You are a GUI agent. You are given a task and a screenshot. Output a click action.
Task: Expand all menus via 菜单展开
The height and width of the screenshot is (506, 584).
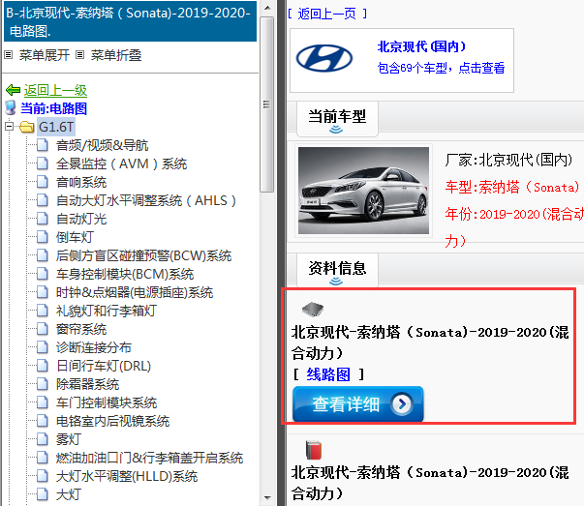click(x=44, y=55)
